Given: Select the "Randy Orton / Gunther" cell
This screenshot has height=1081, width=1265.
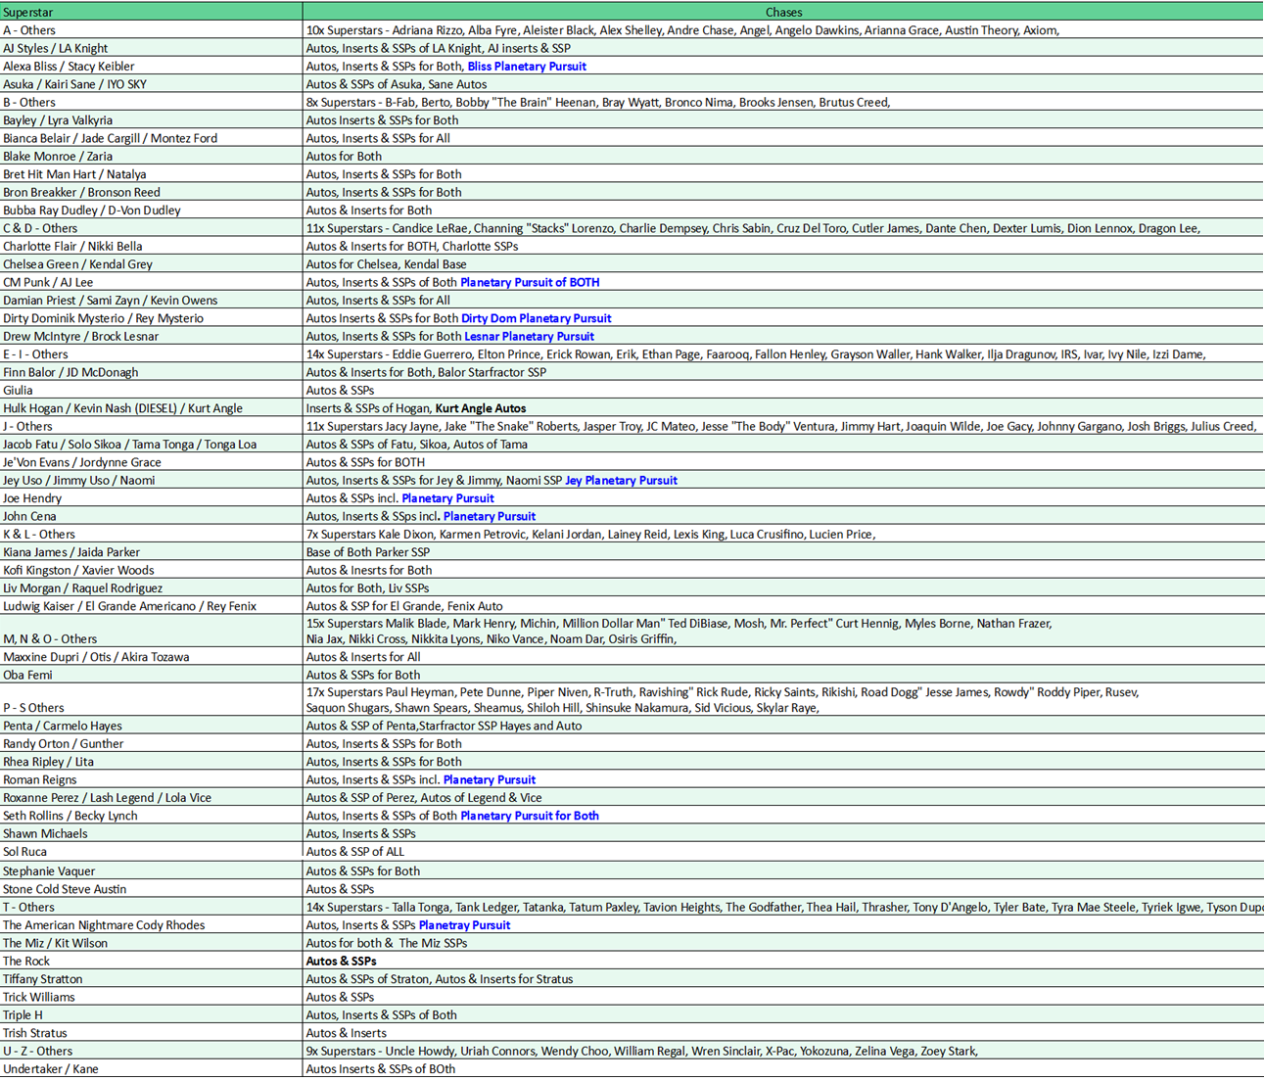Looking at the screenshot, I should [x=151, y=744].
